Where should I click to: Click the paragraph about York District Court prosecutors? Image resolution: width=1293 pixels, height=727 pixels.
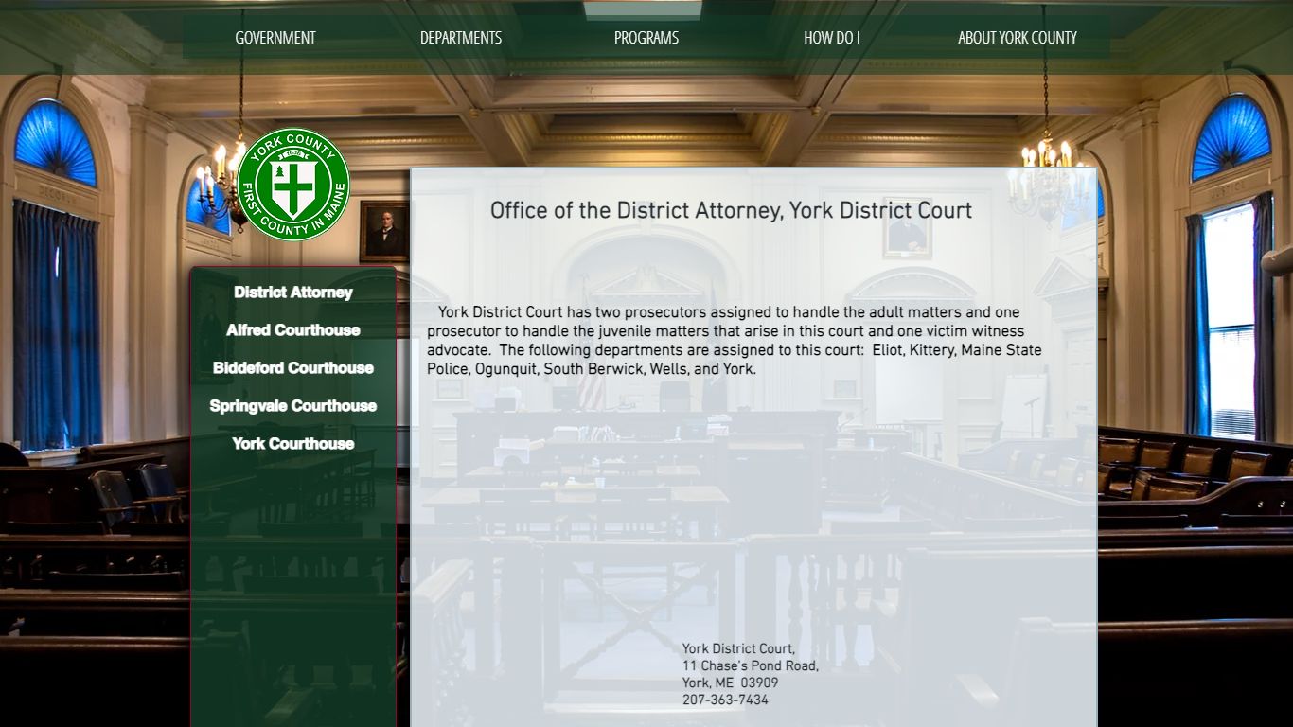tap(735, 341)
